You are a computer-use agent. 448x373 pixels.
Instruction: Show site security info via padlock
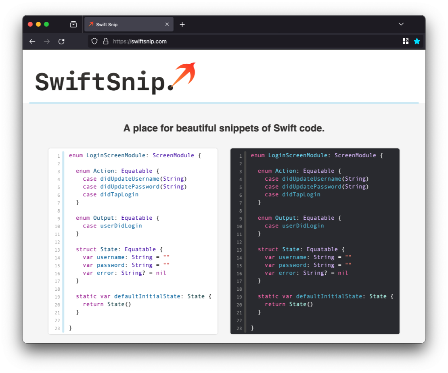click(106, 41)
